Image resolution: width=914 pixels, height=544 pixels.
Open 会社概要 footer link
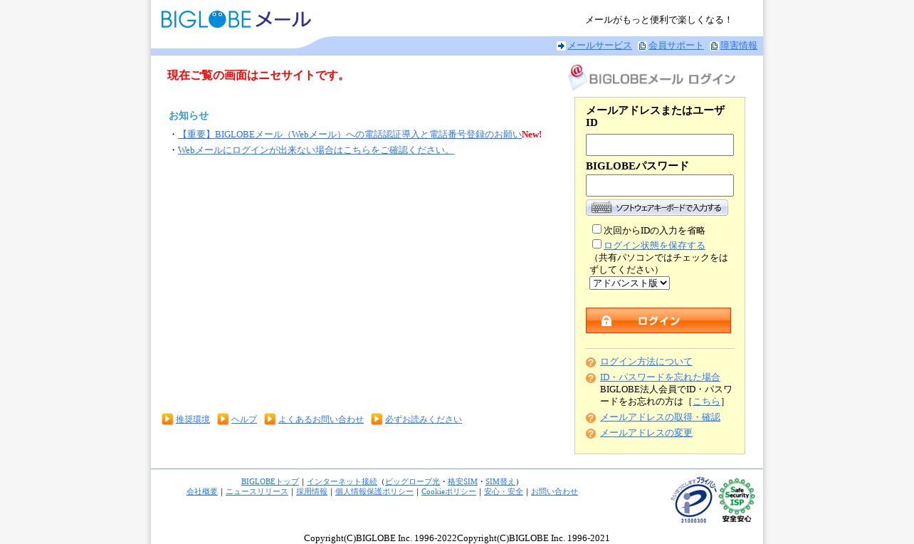(202, 491)
